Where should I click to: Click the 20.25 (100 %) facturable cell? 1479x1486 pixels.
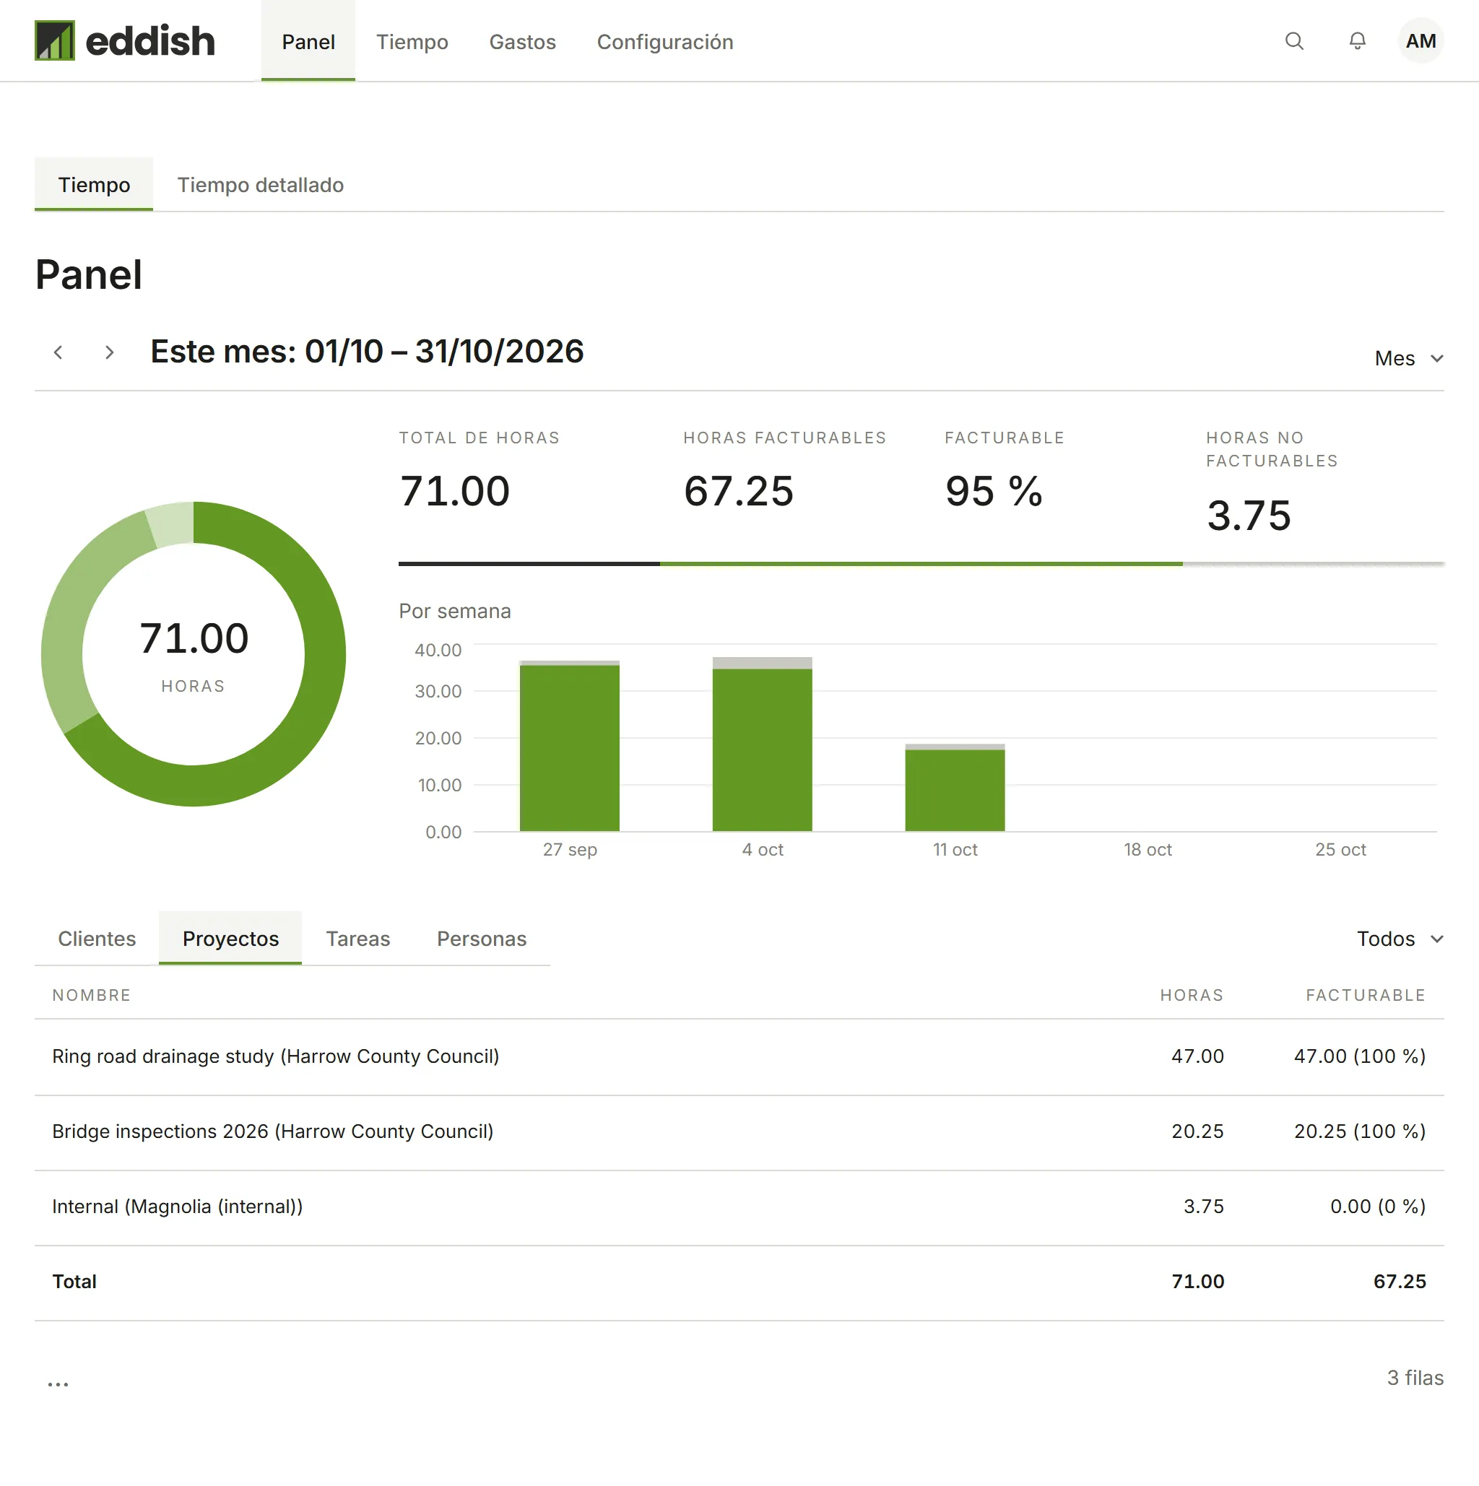coord(1360,1131)
